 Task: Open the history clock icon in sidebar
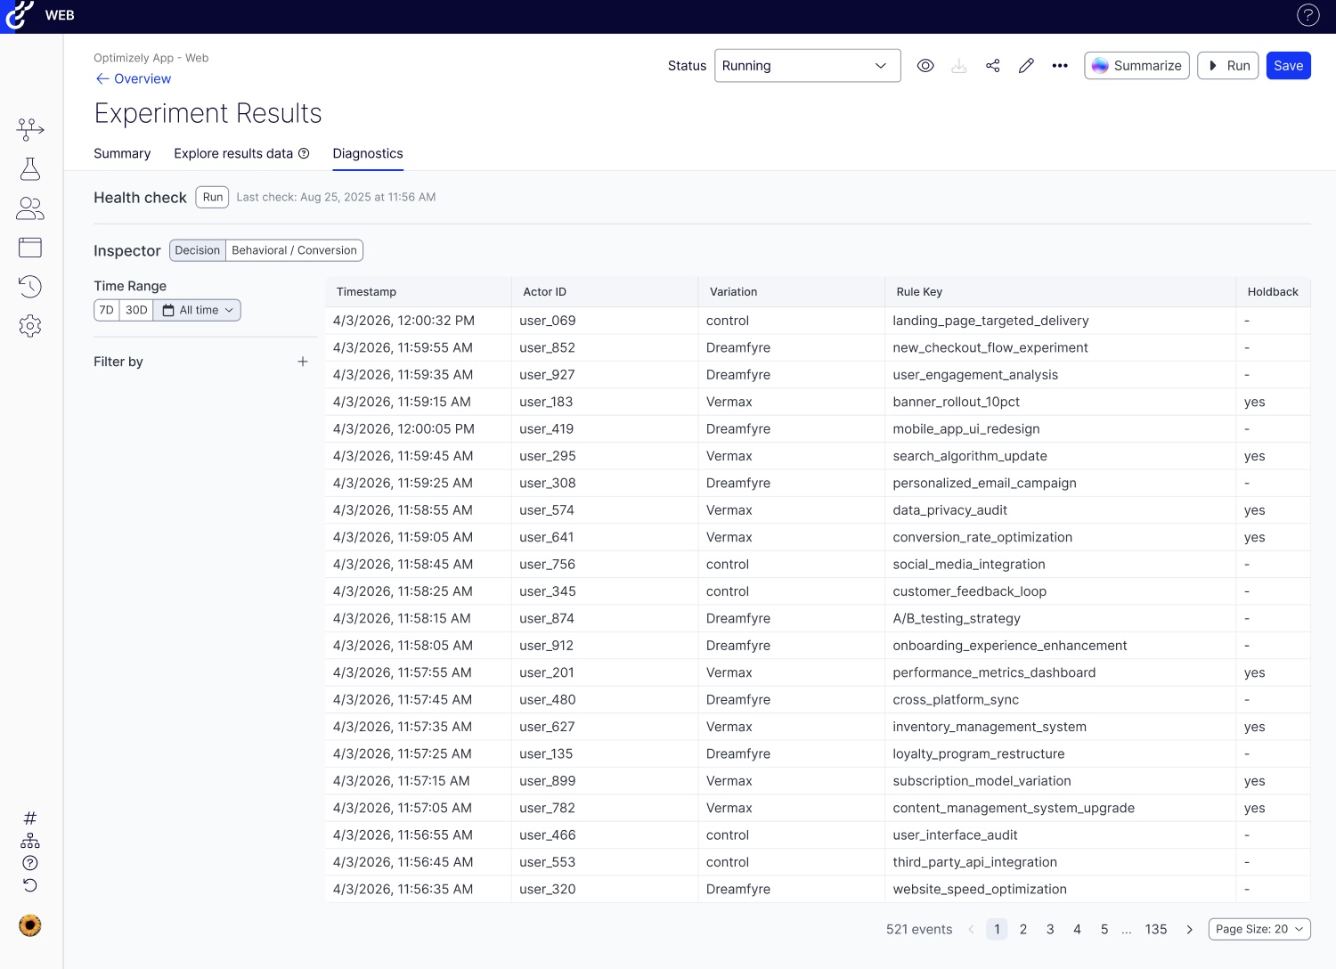pos(29,287)
